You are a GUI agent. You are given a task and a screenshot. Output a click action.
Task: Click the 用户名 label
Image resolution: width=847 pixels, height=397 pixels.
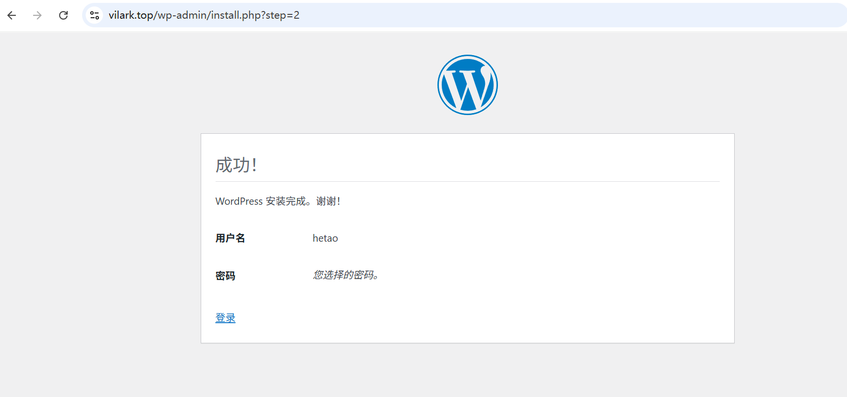230,238
